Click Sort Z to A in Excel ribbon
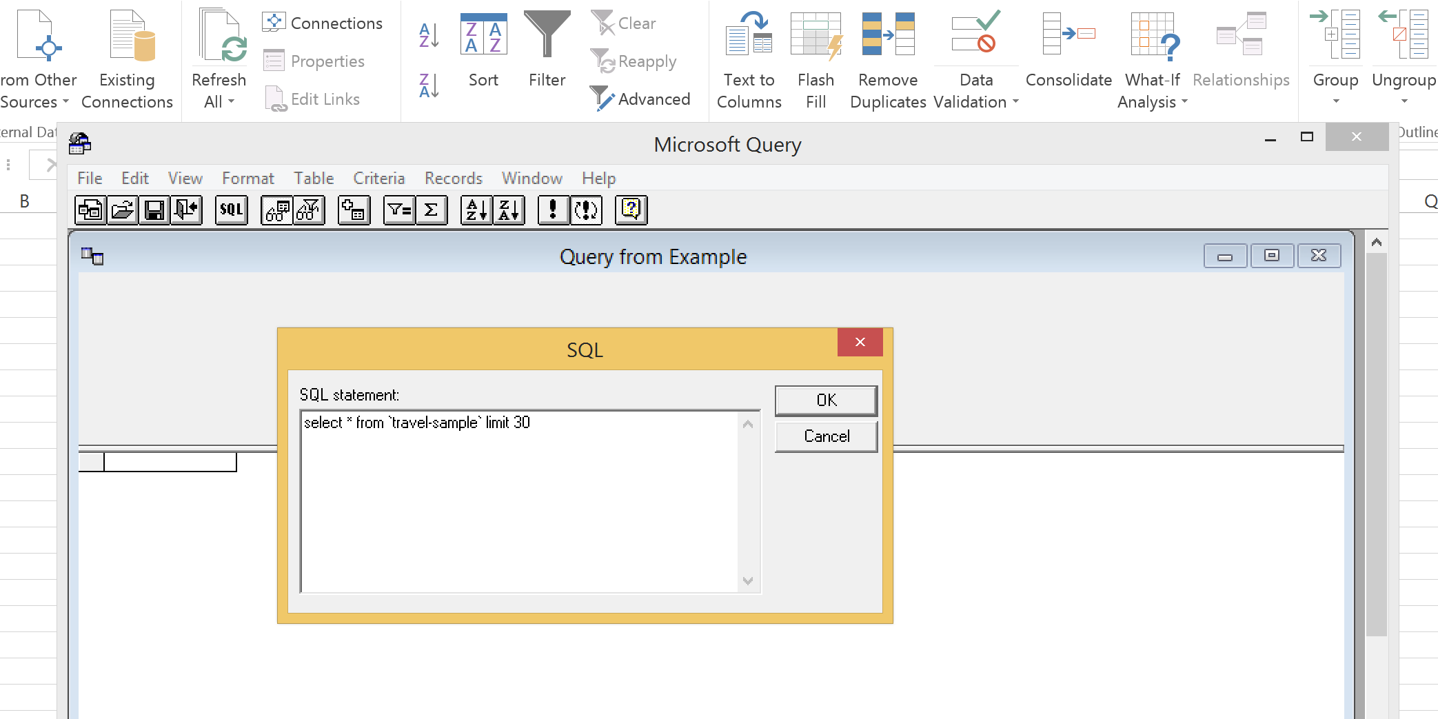This screenshot has height=719, width=1438. click(429, 85)
